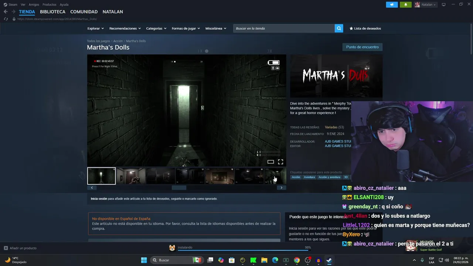Screen dimensions: 473x266
Task: Expand the Explorar dropdown
Action: [95, 28]
